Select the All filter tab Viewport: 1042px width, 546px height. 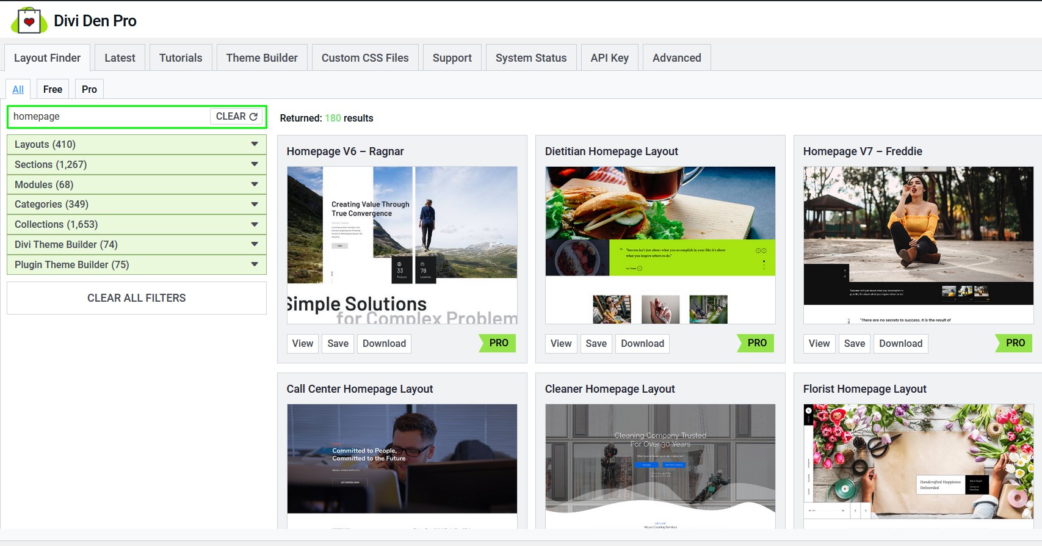pyautogui.click(x=18, y=89)
